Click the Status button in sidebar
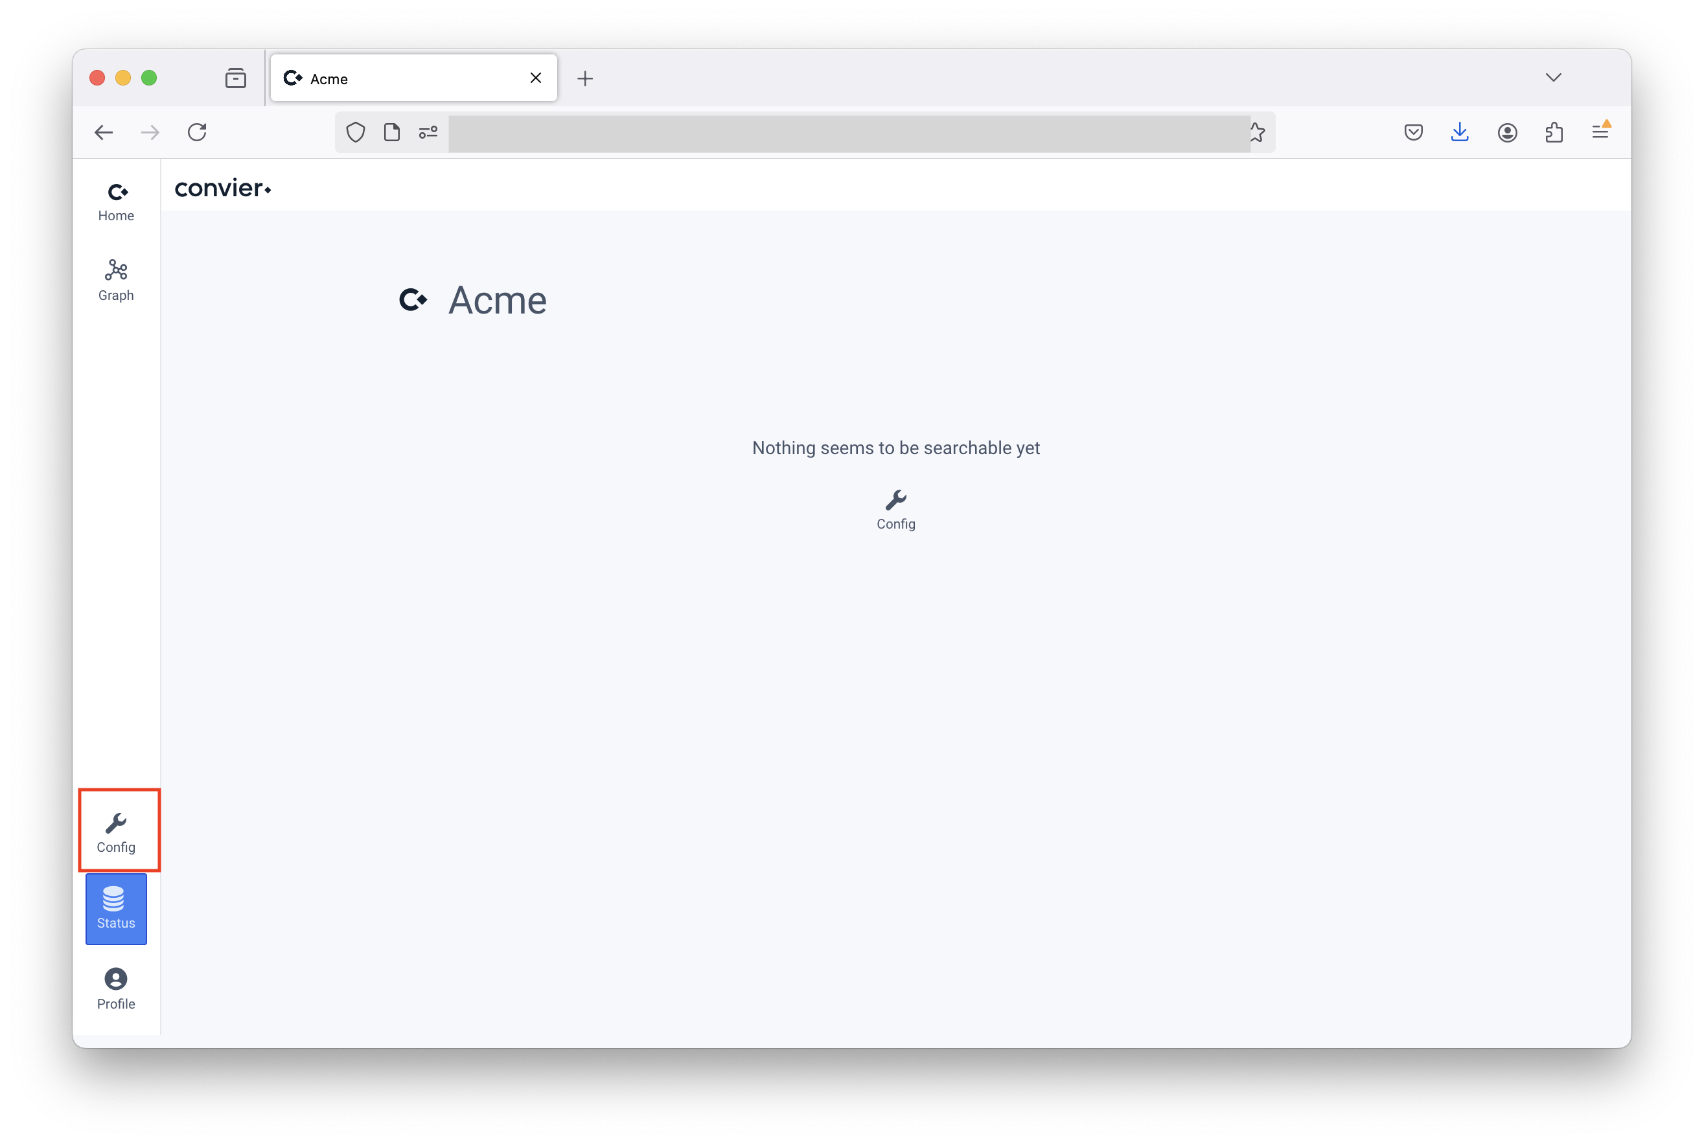 (x=116, y=909)
